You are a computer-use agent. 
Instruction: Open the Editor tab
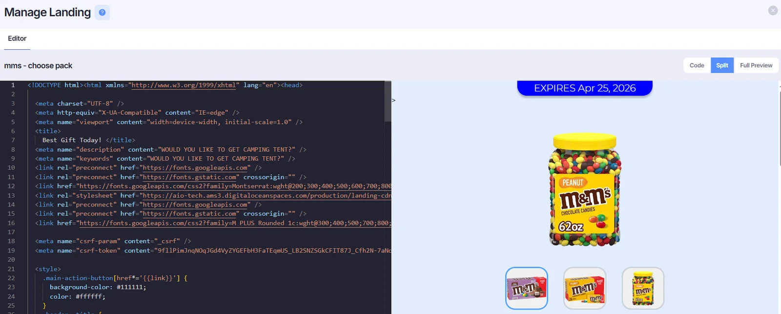click(17, 39)
